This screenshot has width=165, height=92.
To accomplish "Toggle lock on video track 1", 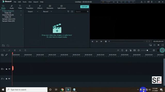I will (6, 69).
